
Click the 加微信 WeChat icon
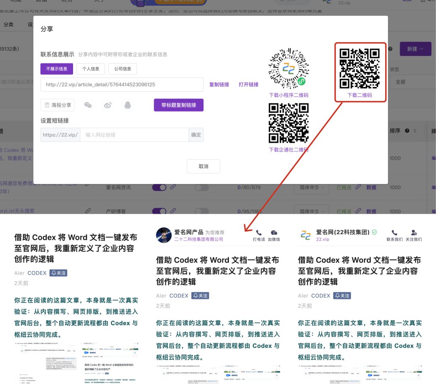274,233
